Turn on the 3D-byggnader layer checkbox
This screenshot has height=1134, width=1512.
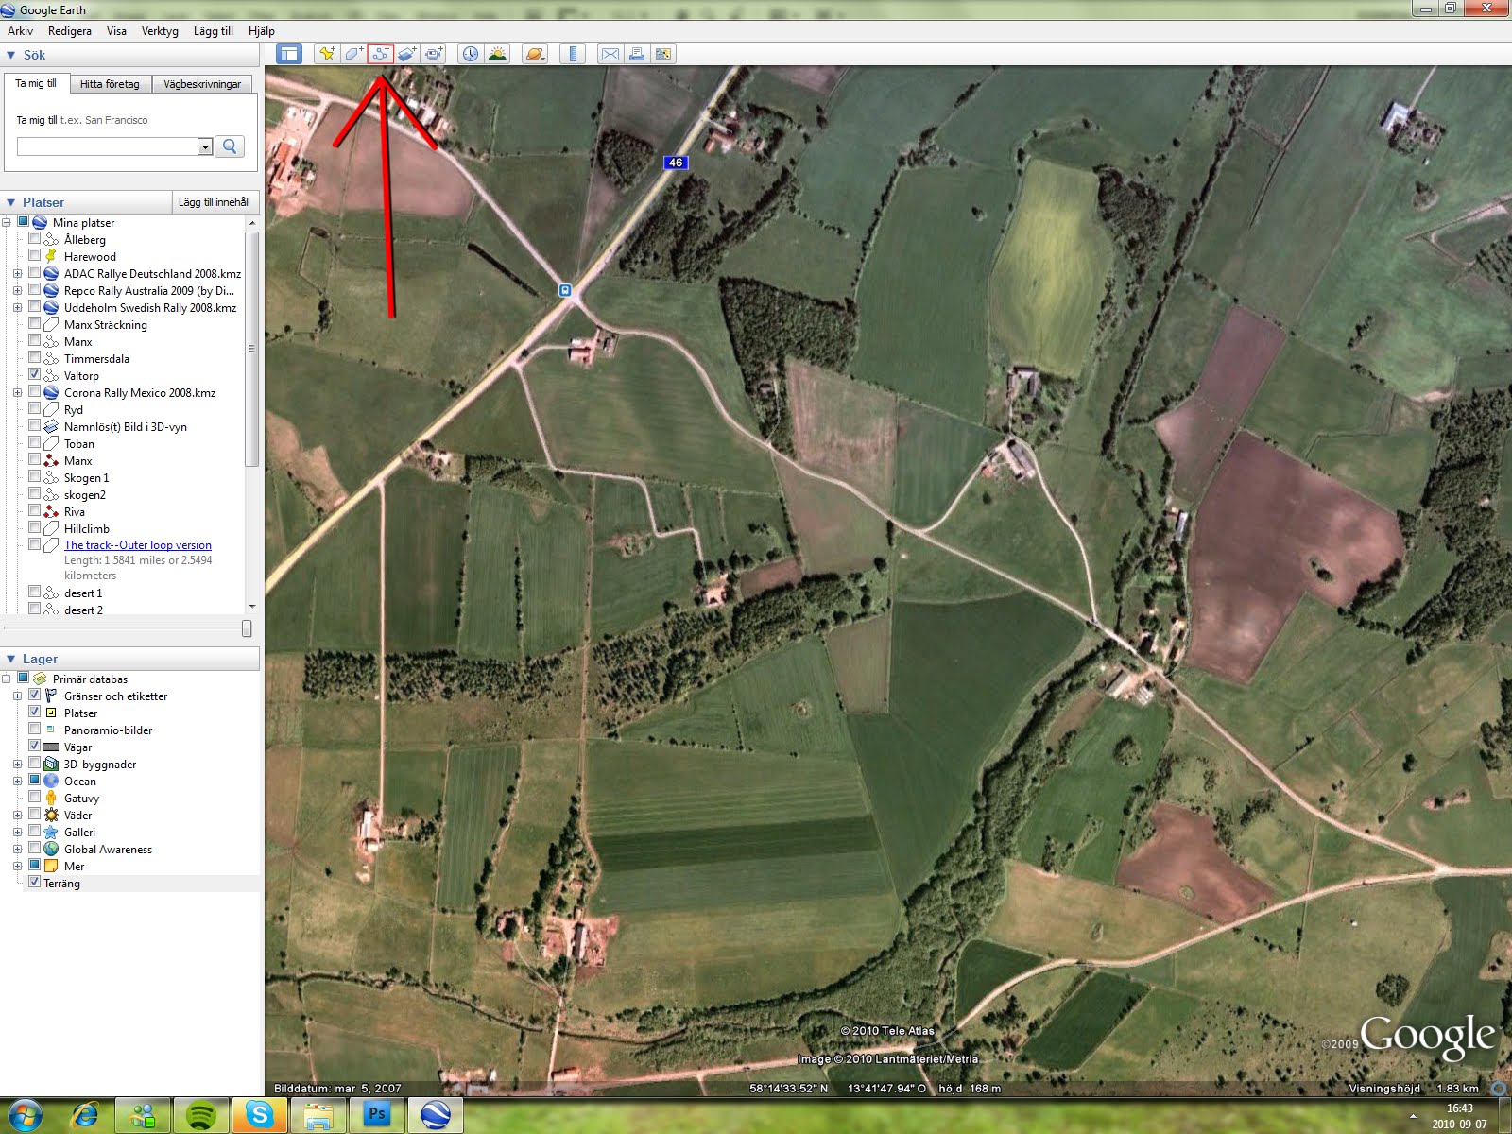[35, 764]
